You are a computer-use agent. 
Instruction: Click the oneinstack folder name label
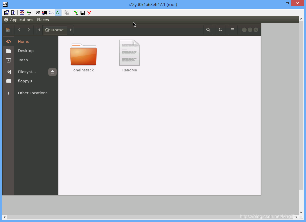[83, 70]
